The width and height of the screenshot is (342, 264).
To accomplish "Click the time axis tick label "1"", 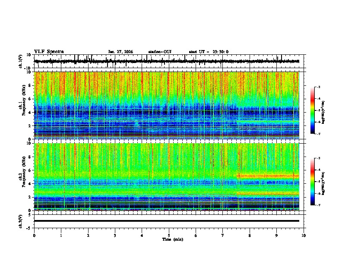I will point(61,236).
